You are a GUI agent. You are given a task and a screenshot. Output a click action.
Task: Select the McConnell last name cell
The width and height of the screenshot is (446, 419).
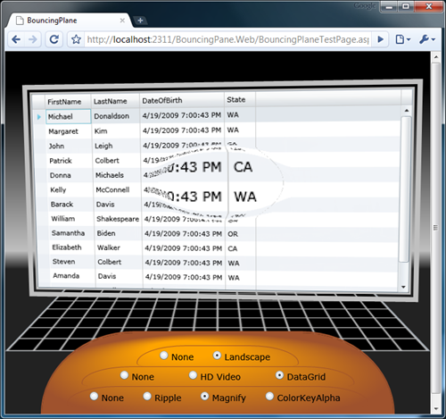pyautogui.click(x=117, y=189)
